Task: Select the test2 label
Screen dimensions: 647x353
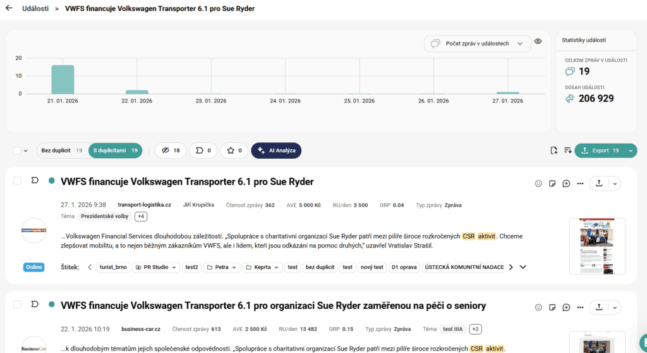Action: point(191,267)
